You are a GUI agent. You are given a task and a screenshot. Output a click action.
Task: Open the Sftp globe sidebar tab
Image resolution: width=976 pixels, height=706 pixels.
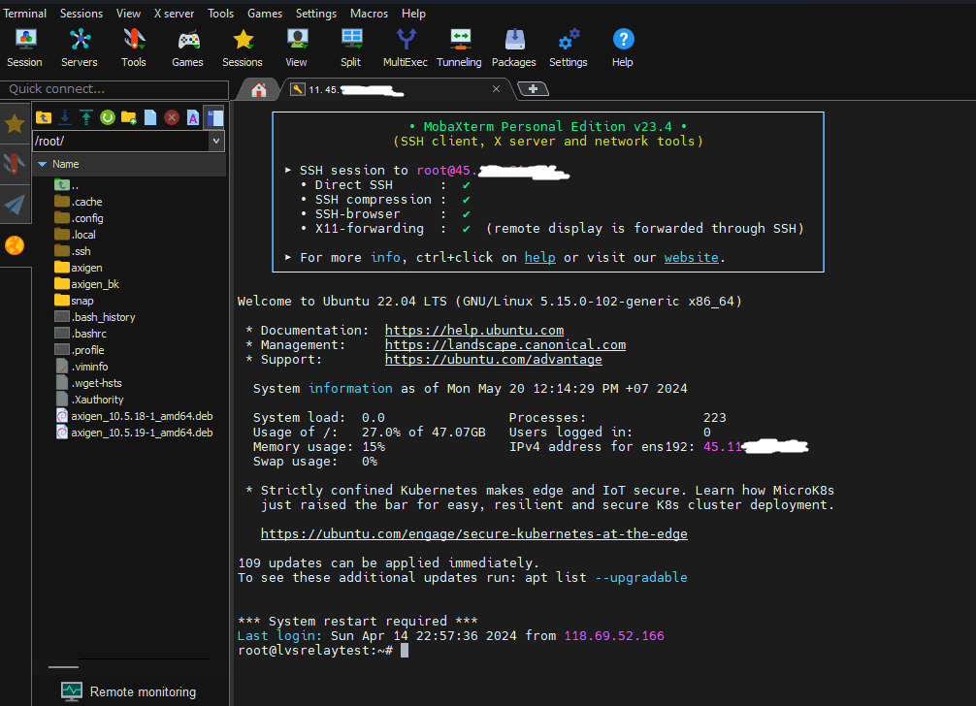click(15, 245)
